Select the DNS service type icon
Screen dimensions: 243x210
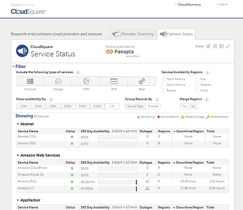coord(114,81)
